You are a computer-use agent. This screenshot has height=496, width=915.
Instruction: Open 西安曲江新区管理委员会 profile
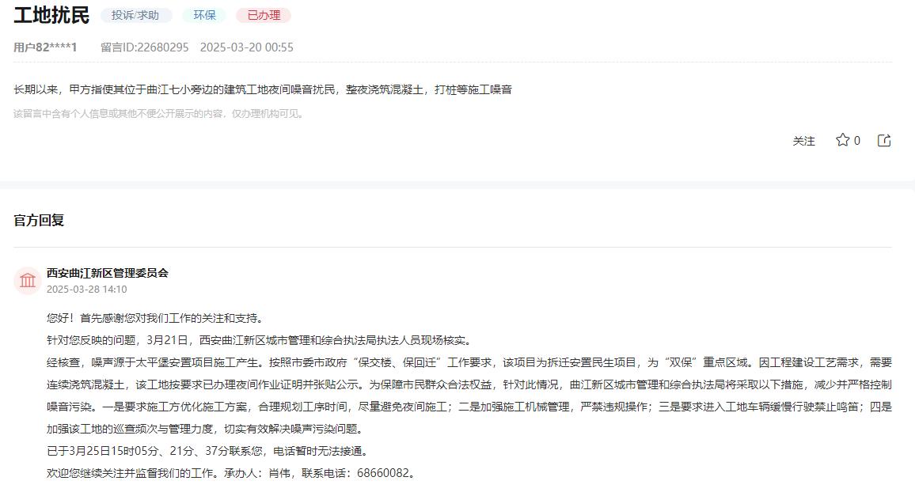point(108,272)
